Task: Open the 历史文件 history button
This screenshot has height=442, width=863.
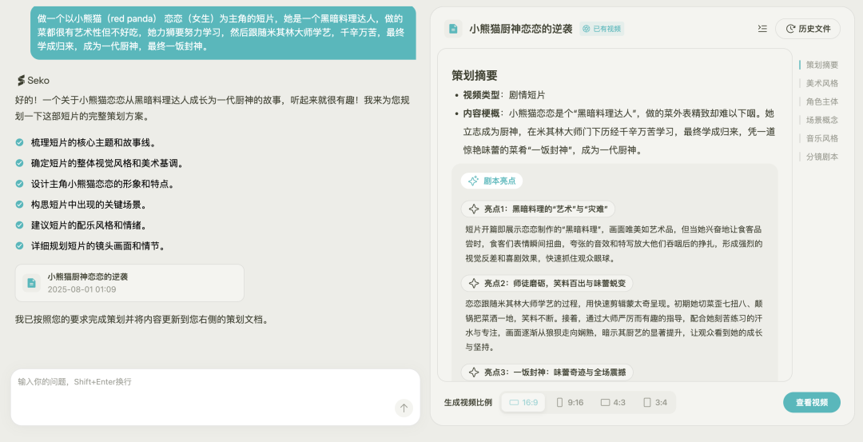Action: coord(808,29)
